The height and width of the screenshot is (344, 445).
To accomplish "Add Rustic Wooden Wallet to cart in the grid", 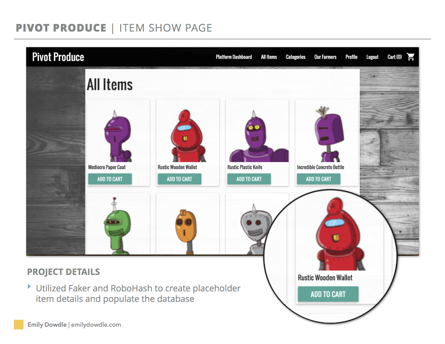I will (x=180, y=179).
